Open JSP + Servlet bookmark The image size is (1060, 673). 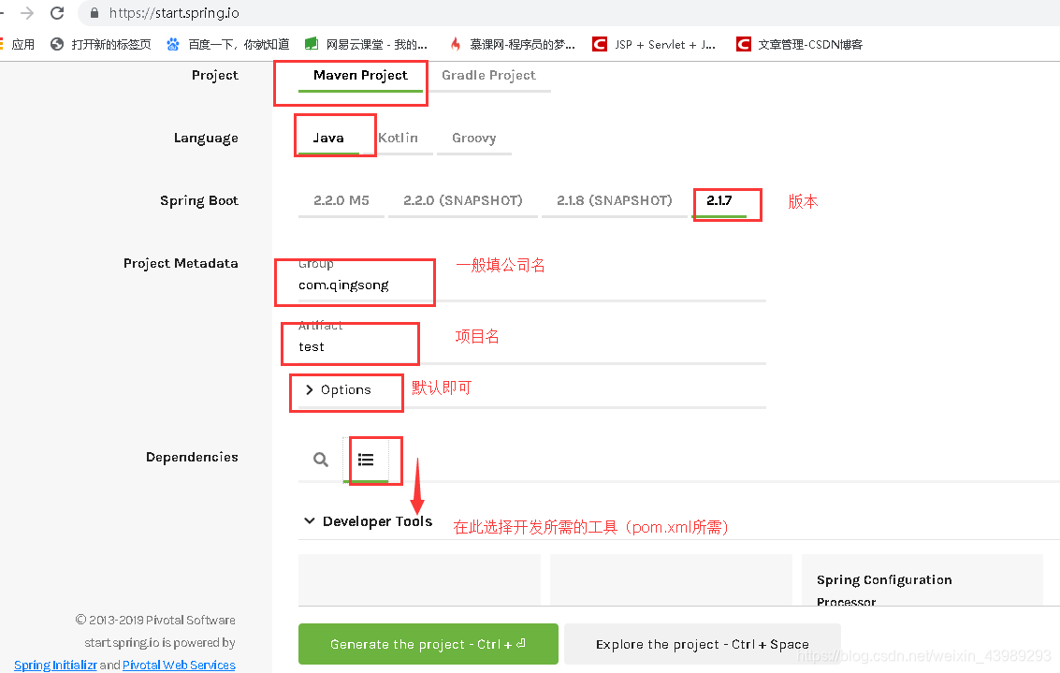(x=654, y=44)
